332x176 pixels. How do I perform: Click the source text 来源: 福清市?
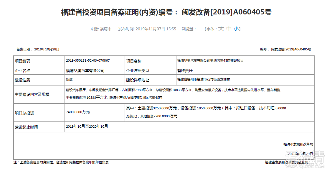click(x=101, y=29)
